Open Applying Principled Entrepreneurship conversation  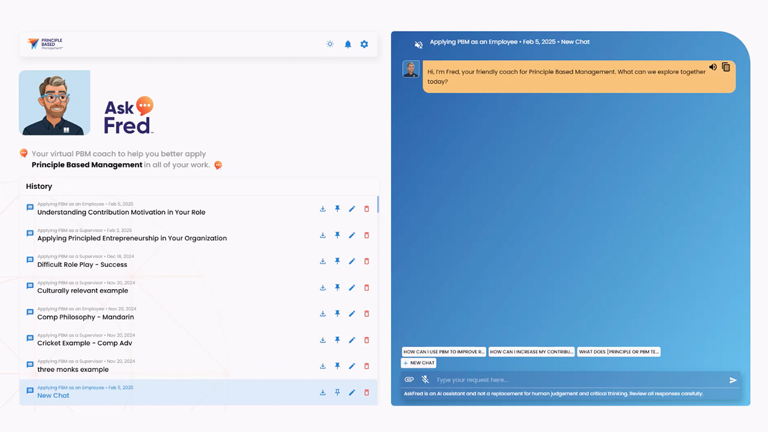tap(132, 238)
